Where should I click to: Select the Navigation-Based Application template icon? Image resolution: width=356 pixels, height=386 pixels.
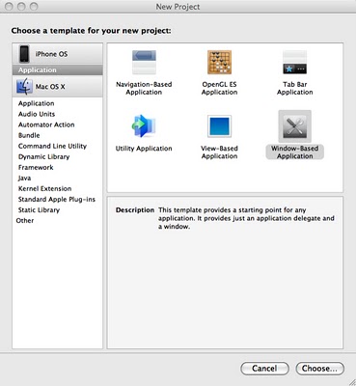click(x=144, y=63)
